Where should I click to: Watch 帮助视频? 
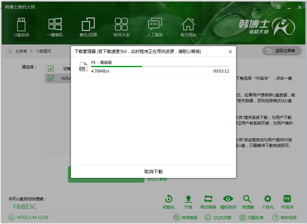tap(284, 217)
